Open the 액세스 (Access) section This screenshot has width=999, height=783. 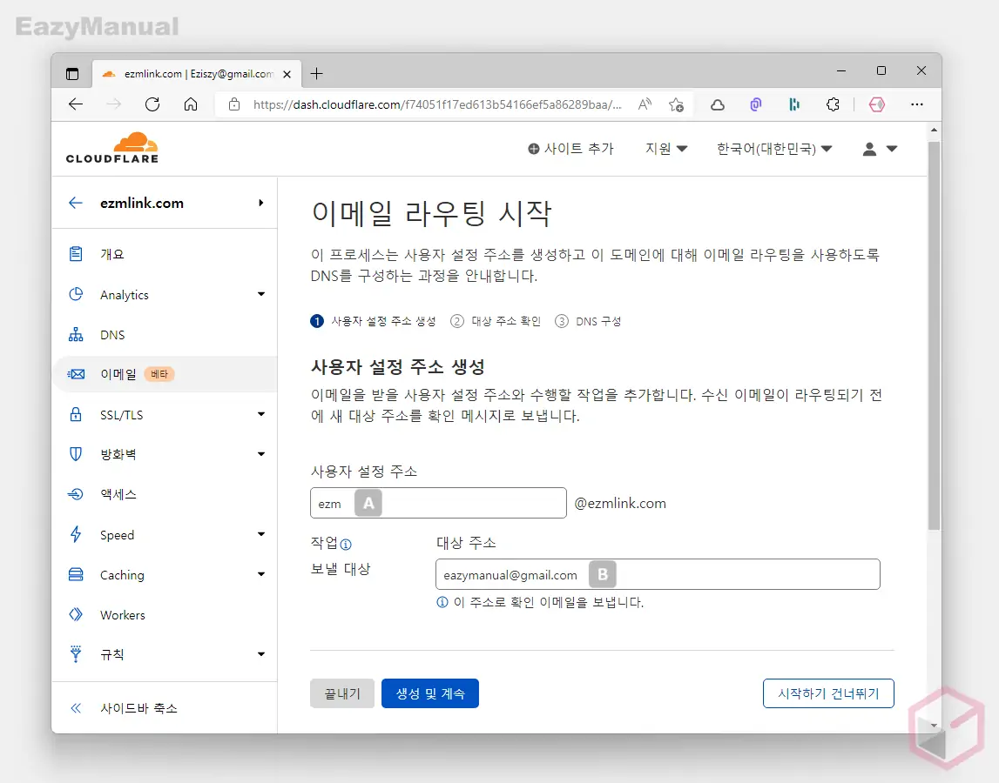click(x=114, y=494)
